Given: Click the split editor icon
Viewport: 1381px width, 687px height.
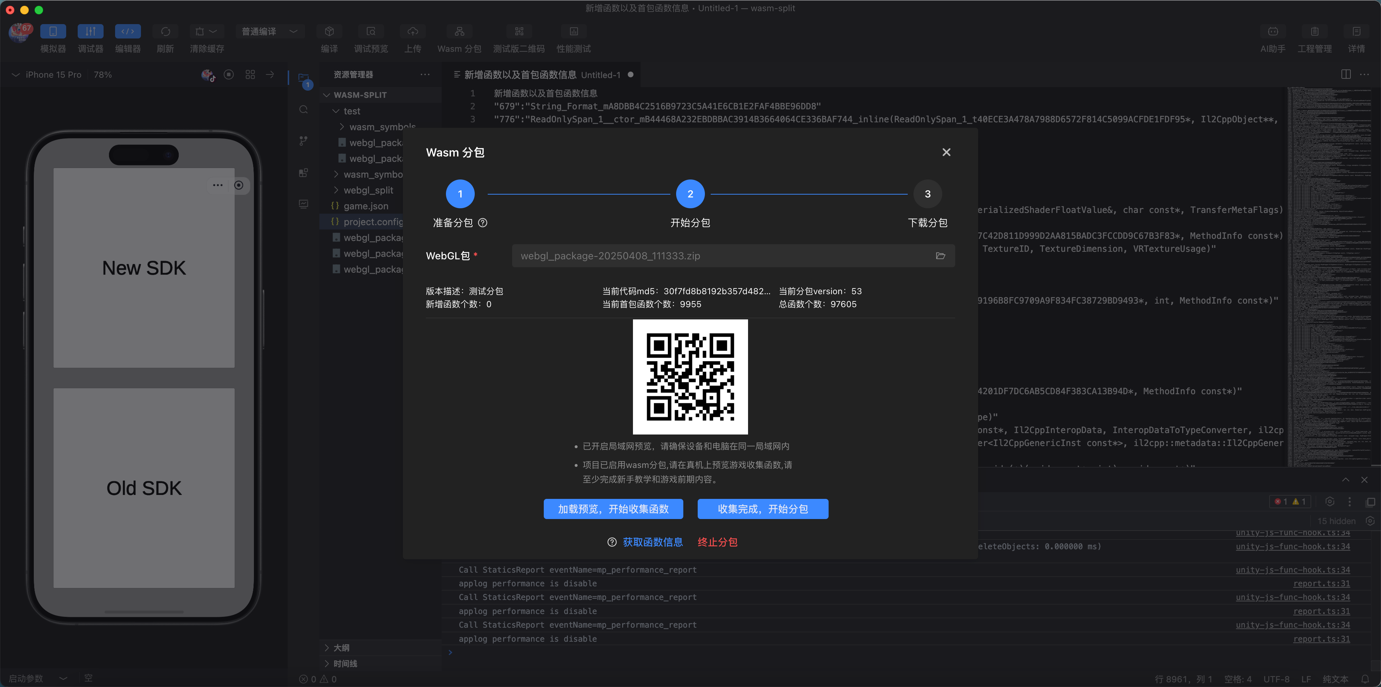Looking at the screenshot, I should click(x=1346, y=74).
